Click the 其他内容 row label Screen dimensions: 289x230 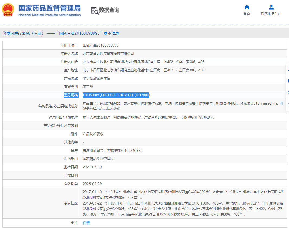tap(71, 142)
